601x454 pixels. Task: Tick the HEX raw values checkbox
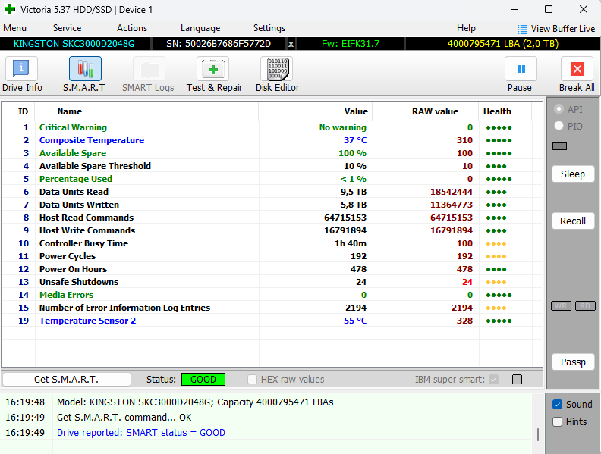[253, 380]
